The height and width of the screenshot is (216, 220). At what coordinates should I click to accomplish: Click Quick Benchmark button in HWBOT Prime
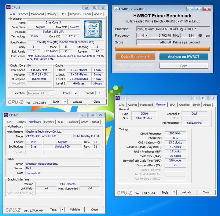click(x=135, y=57)
